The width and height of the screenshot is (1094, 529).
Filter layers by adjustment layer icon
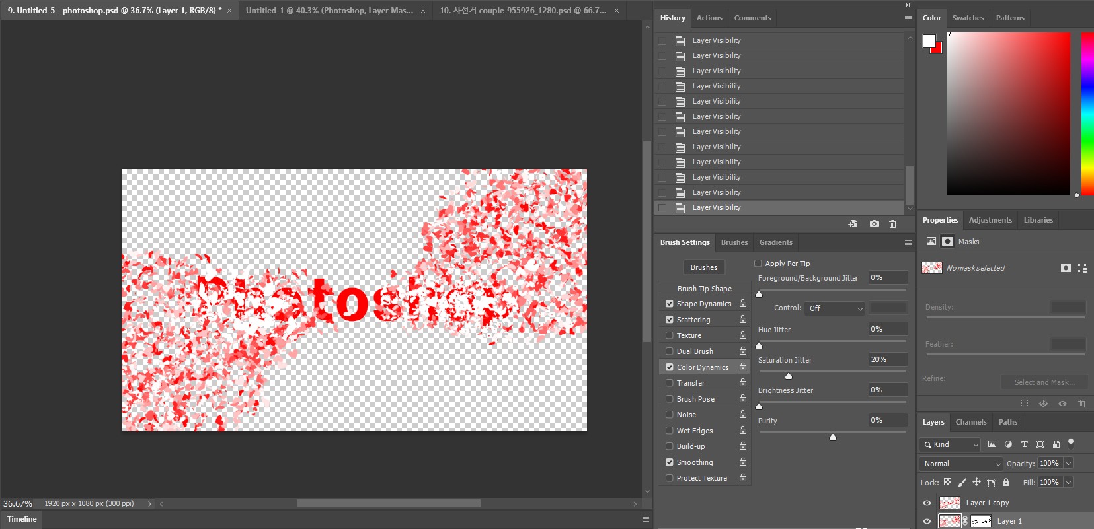click(x=1008, y=444)
